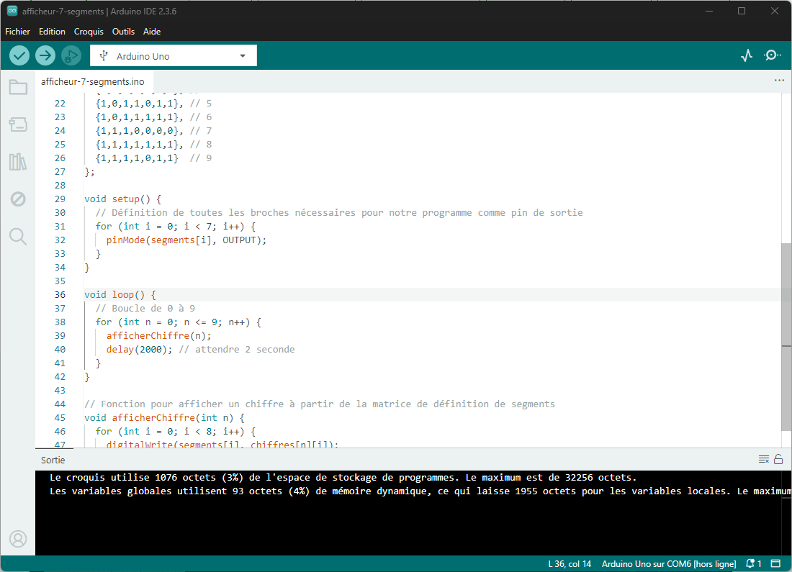Open the Debug sidebar panel icon
Viewport: 792px width, 572px height.
pyautogui.click(x=18, y=199)
